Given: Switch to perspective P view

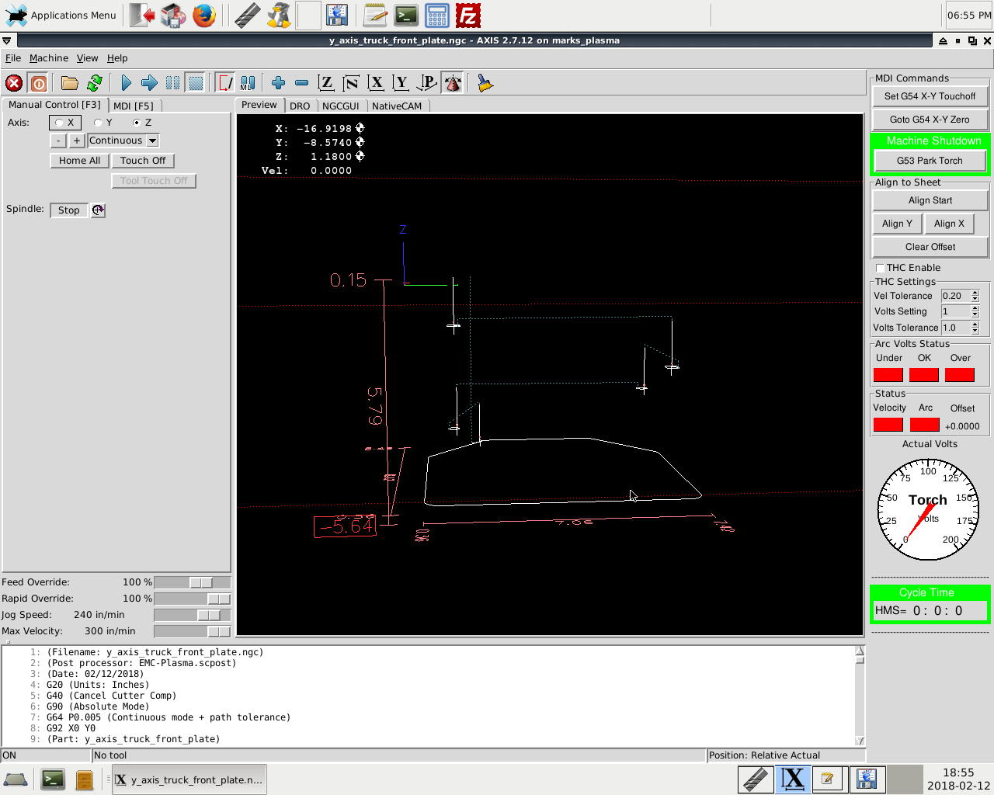Looking at the screenshot, I should tap(426, 83).
